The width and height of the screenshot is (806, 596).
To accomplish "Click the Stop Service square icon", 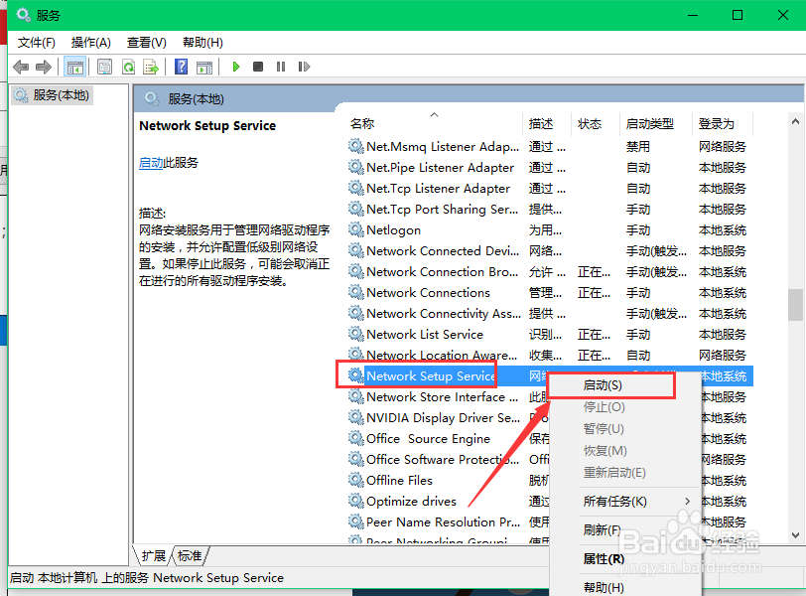I will point(258,67).
